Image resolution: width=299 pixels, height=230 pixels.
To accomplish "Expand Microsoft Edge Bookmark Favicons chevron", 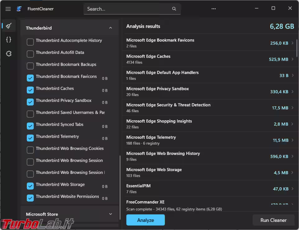I will pyautogui.click(x=292, y=43).
